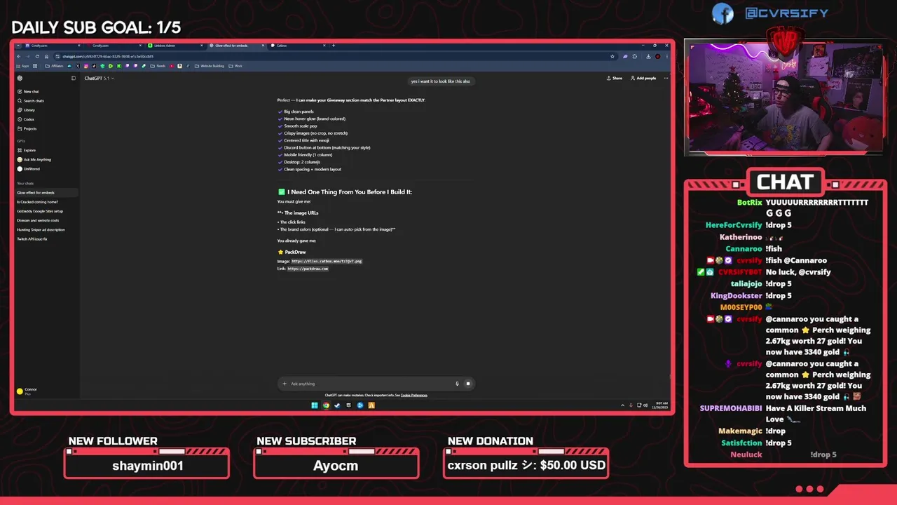This screenshot has height=505, width=897.
Task: Click the browser home icon
Action: click(x=47, y=56)
